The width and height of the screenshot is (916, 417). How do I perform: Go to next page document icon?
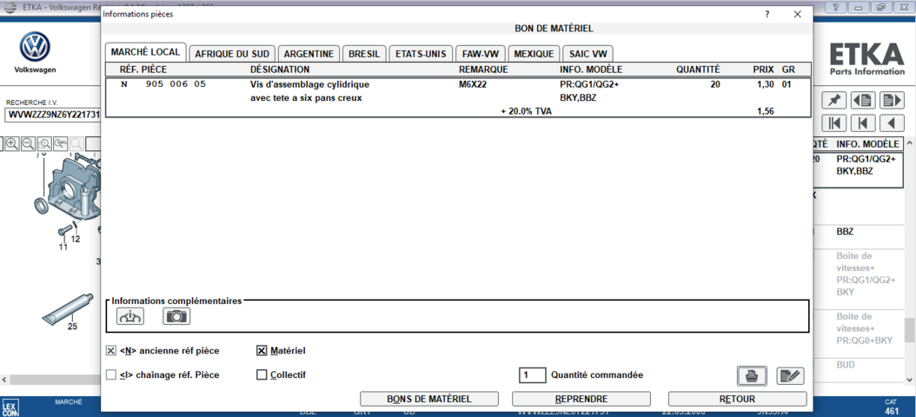(892, 100)
